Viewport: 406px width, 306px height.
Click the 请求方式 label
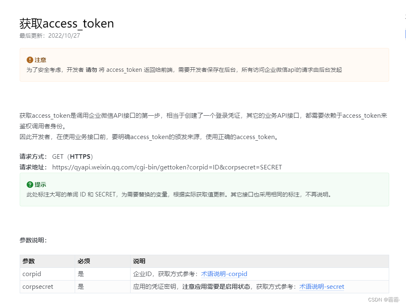coord(33,157)
